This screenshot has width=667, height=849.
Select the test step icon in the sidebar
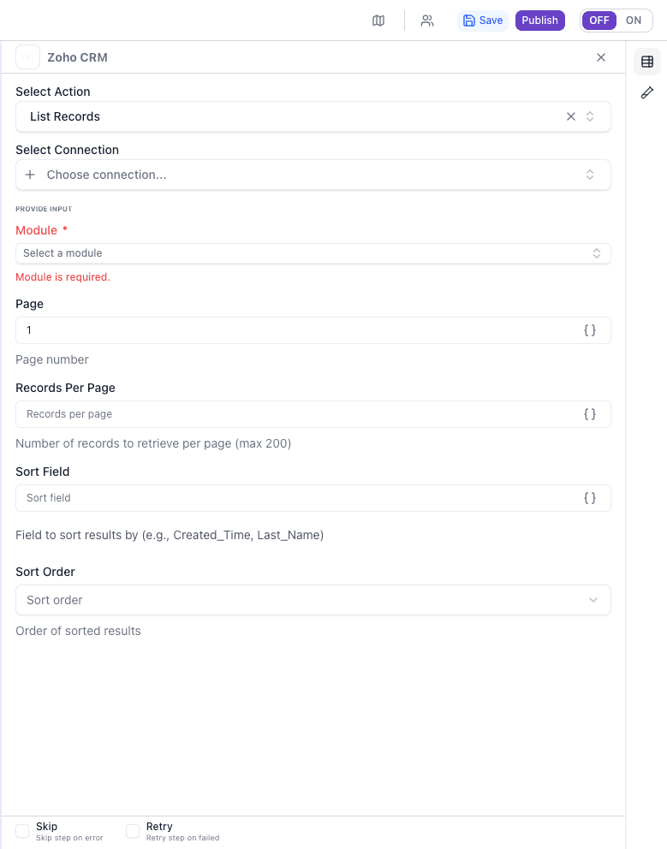(x=646, y=92)
